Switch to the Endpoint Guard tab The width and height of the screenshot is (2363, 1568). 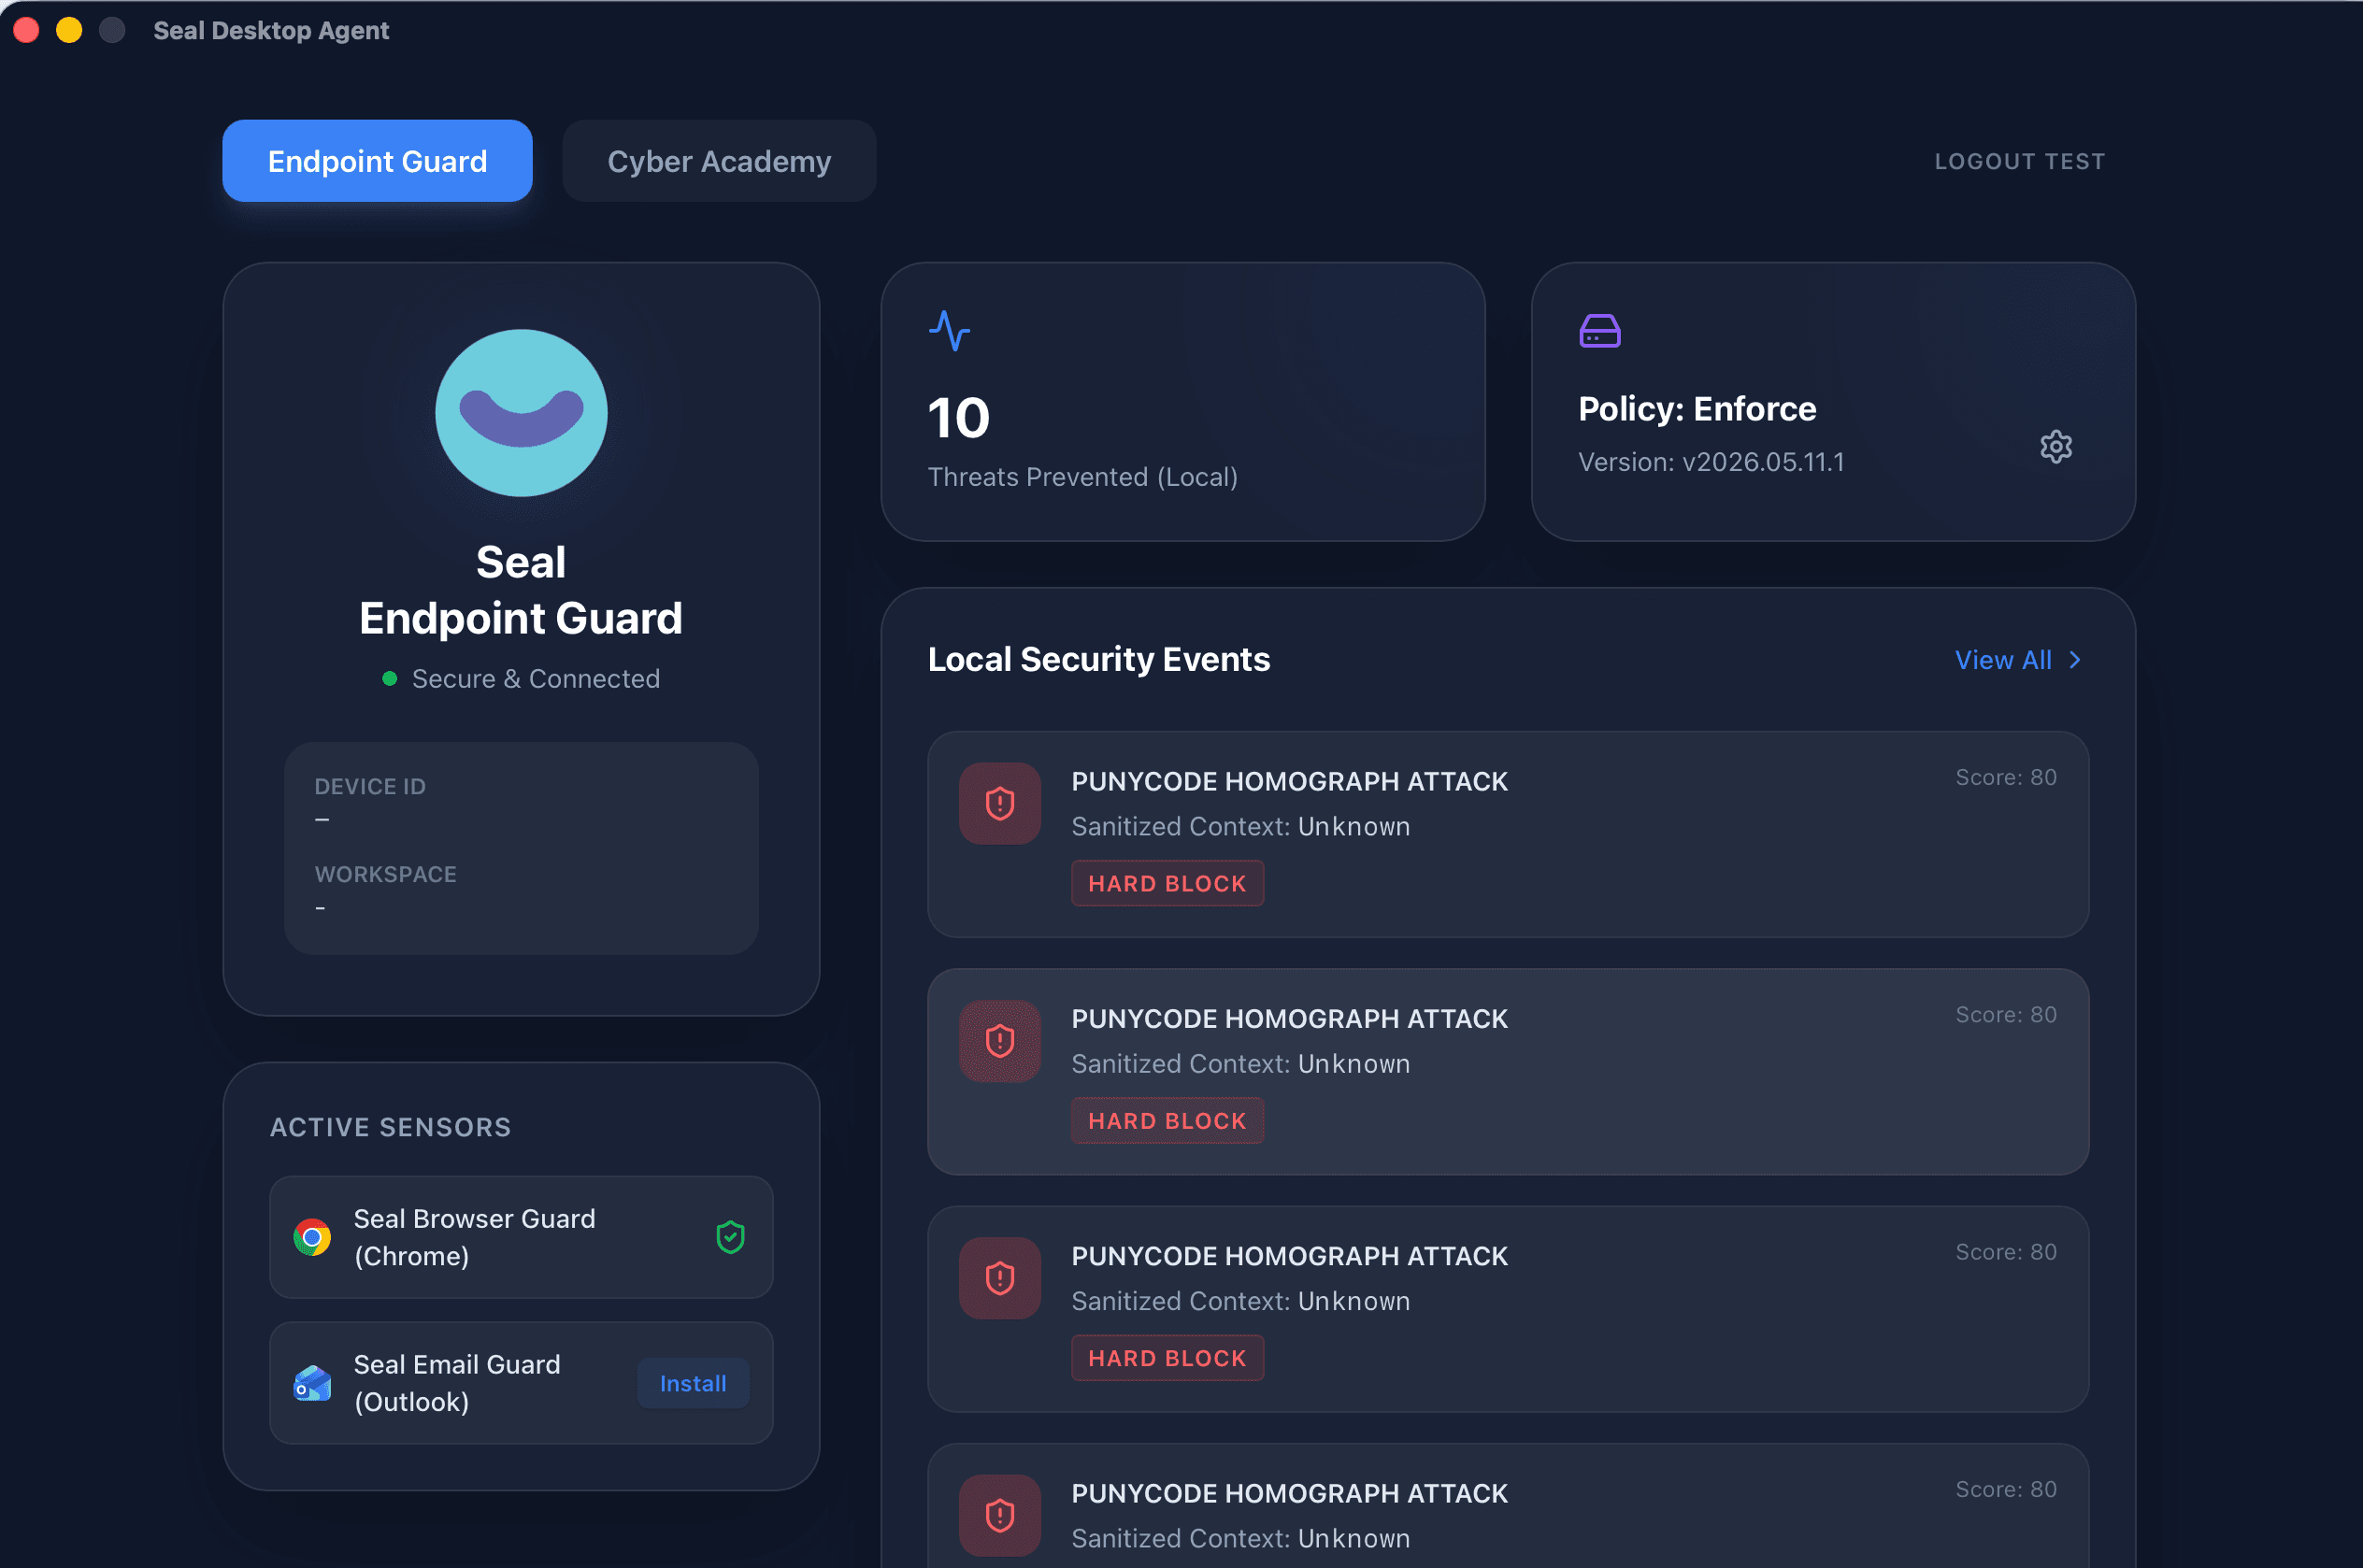pyautogui.click(x=377, y=161)
